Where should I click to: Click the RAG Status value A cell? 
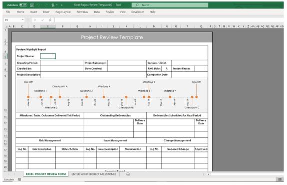pos(166,69)
